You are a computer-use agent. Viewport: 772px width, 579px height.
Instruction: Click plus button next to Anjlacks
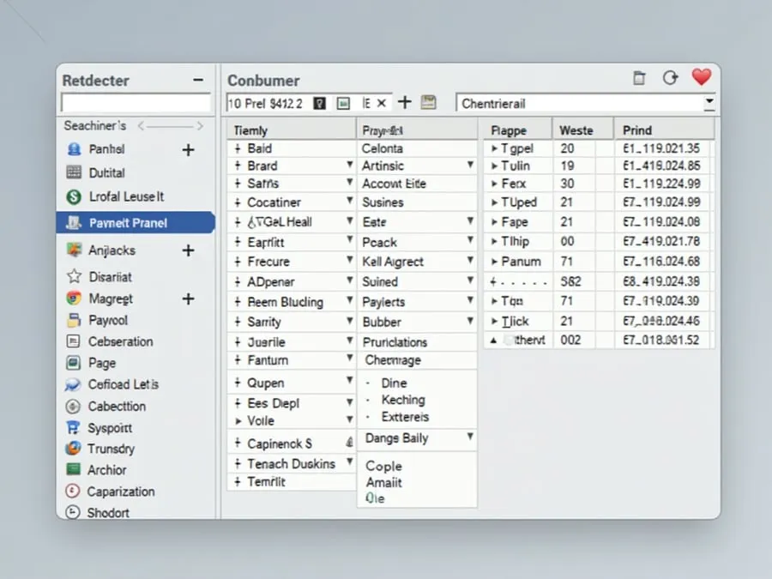coord(188,250)
